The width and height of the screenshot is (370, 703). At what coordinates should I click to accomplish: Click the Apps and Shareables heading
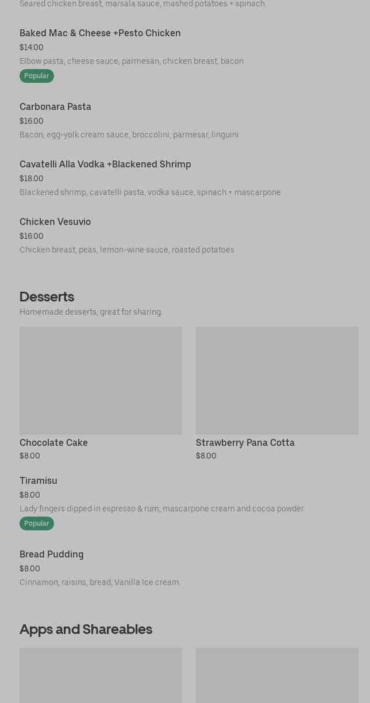tap(86, 629)
